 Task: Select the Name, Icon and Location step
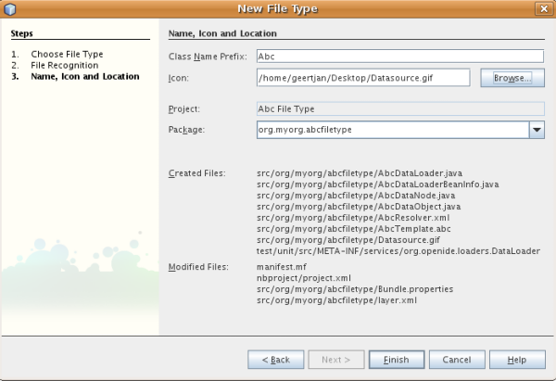(84, 77)
